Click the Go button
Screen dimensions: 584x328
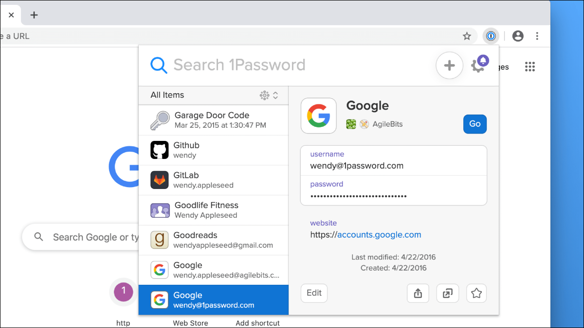[x=475, y=124]
